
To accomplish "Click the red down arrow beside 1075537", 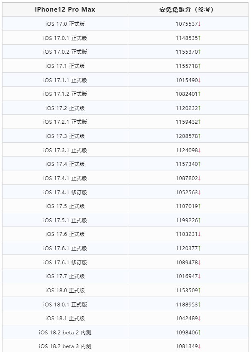I will coord(199,24).
